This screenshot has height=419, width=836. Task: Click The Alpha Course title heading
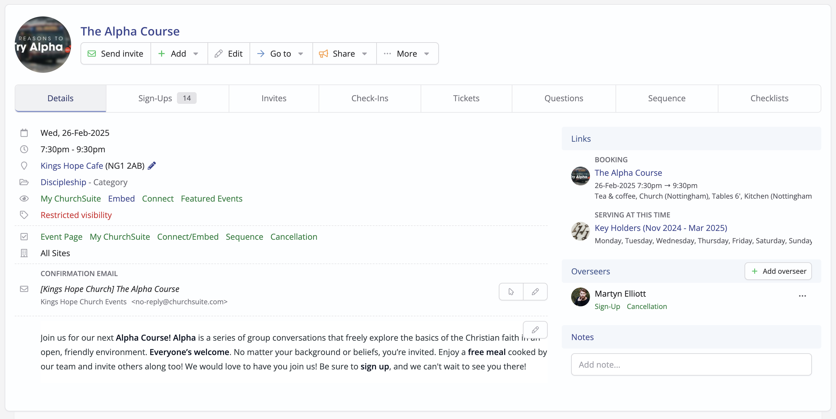pyautogui.click(x=130, y=31)
